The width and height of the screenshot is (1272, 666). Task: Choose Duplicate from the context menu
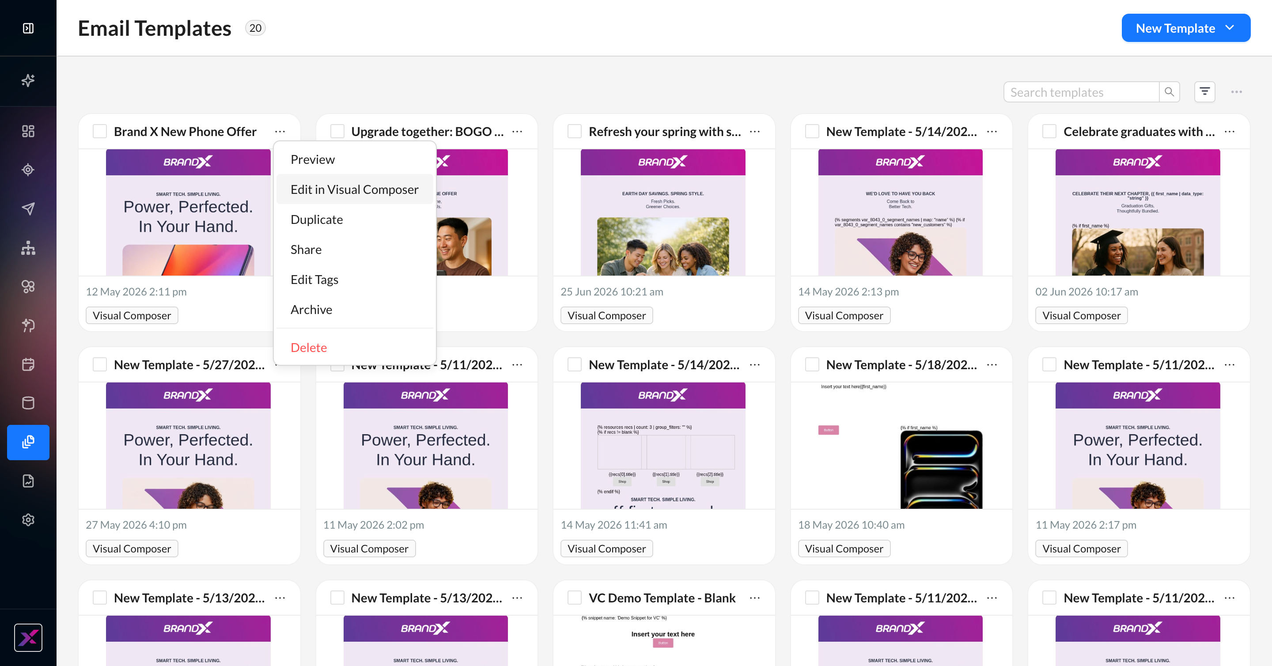click(355, 219)
